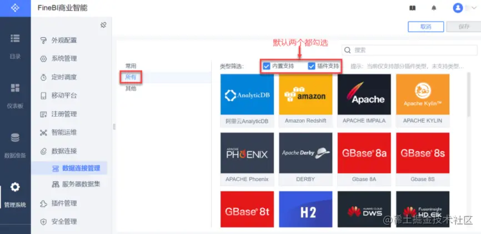Open 系统管理 system management
481x234 pixels.
point(64,59)
